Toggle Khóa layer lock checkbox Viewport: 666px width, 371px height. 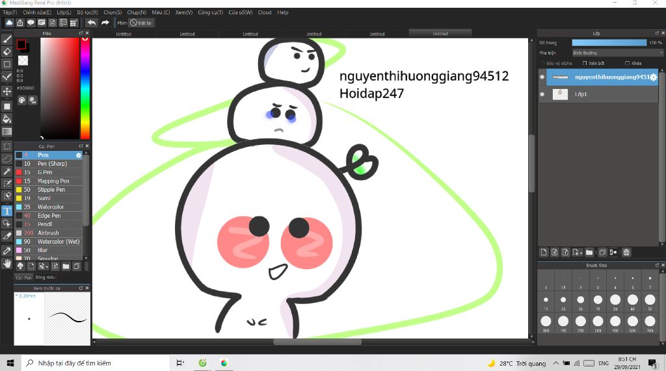(x=628, y=63)
